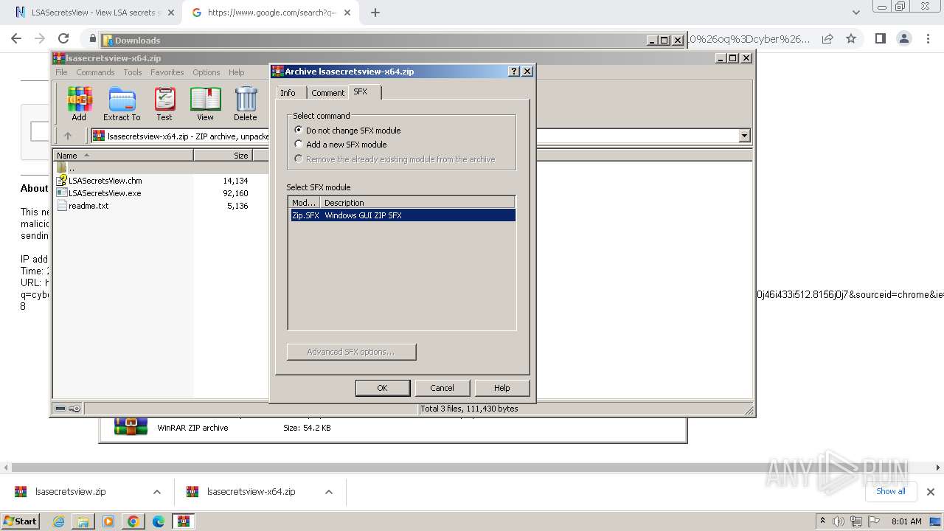Click lsasecretsview.zip in downloads bar
This screenshot has width=944, height=531.
click(x=71, y=492)
